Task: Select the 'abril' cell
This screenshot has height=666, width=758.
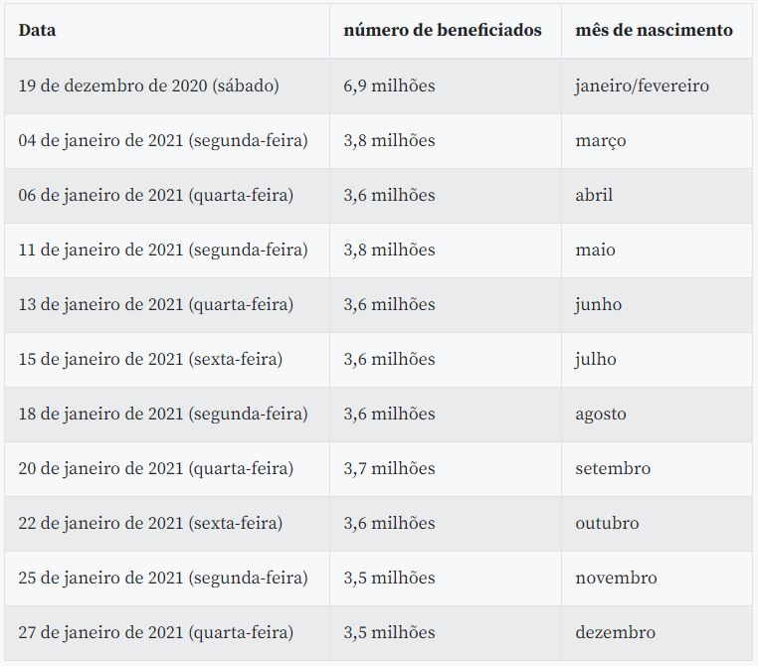Action: (594, 195)
